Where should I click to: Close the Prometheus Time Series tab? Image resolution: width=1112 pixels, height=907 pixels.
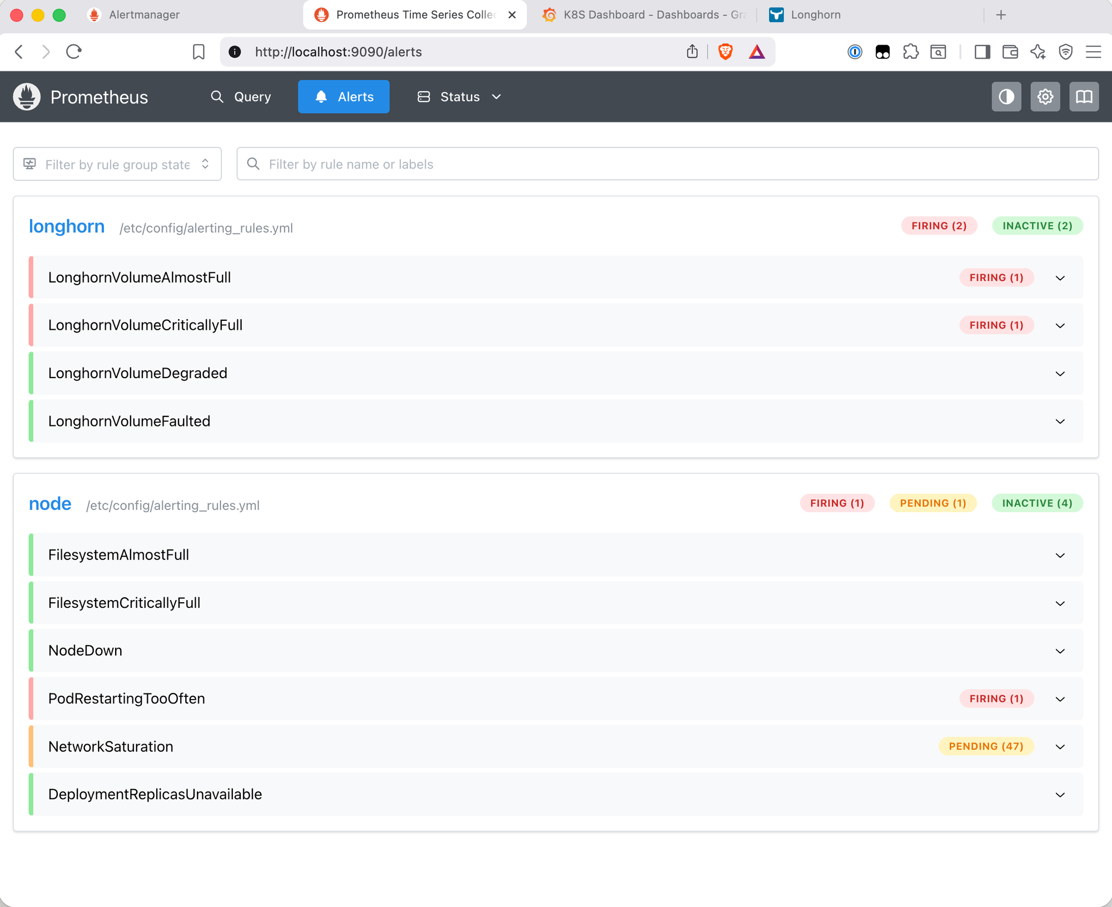pos(512,15)
